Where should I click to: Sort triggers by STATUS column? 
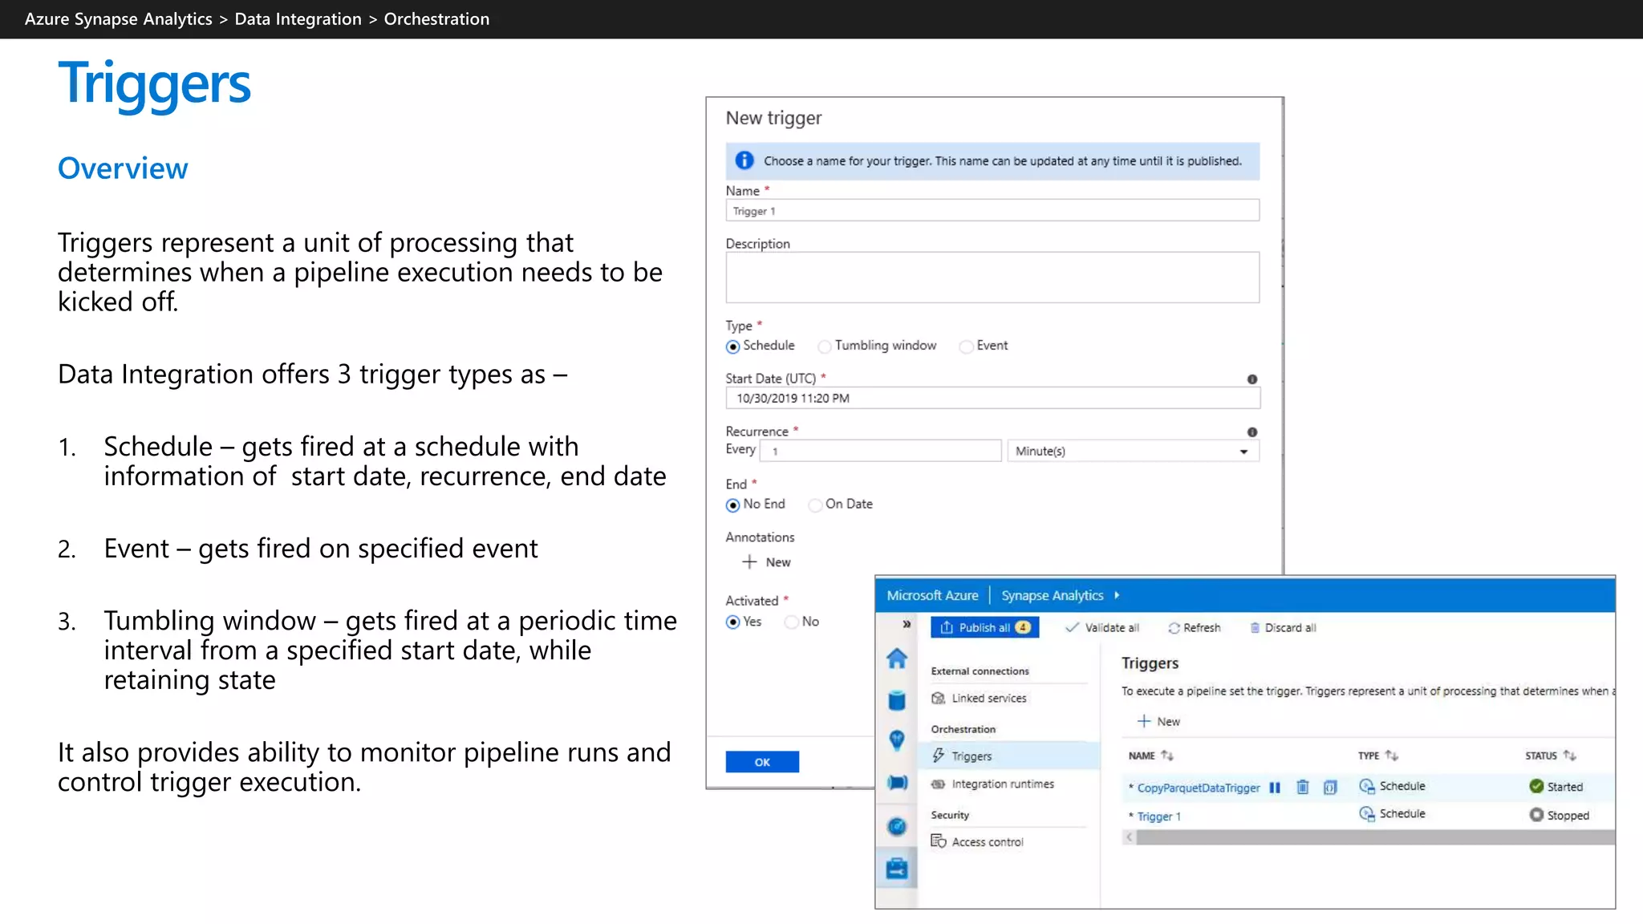click(1551, 756)
